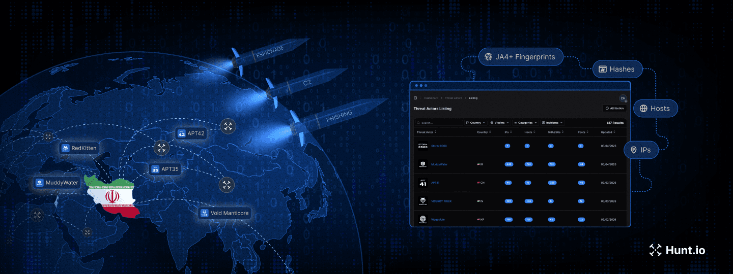The height and width of the screenshot is (274, 733).
Task: Click the MuddyWater map badge icon
Action: [x=39, y=183]
